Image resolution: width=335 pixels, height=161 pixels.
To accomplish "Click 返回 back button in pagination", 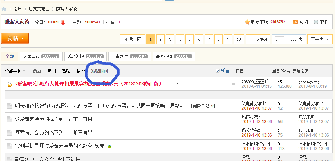I will click(133, 39).
